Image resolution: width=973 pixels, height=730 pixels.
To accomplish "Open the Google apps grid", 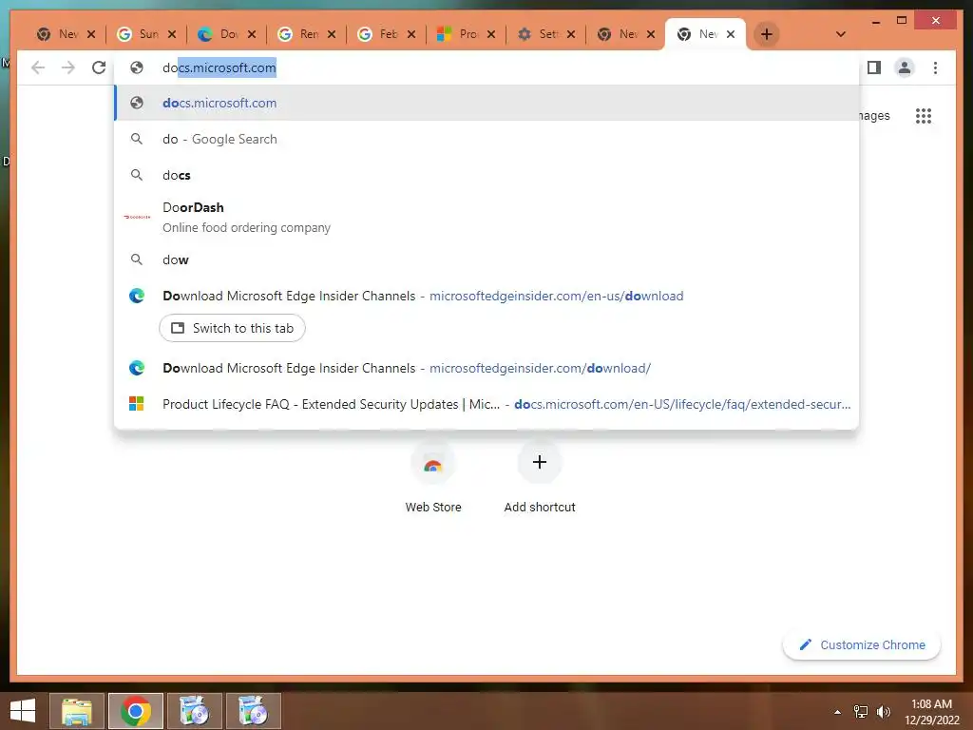I will 924,115.
